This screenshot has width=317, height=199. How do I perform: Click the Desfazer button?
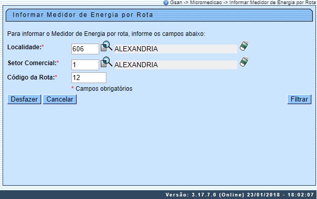pyautogui.click(x=24, y=99)
